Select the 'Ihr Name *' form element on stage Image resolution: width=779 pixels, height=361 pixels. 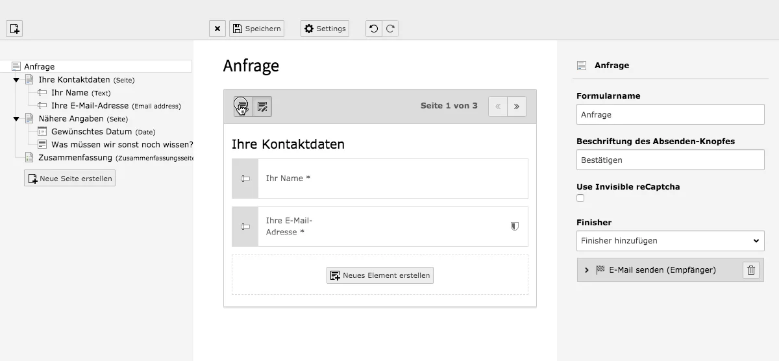click(380, 179)
